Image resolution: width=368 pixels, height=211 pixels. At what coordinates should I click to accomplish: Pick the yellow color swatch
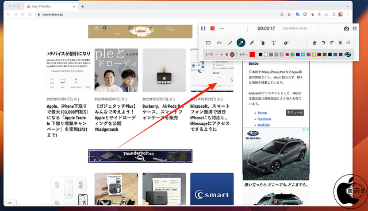(314, 54)
